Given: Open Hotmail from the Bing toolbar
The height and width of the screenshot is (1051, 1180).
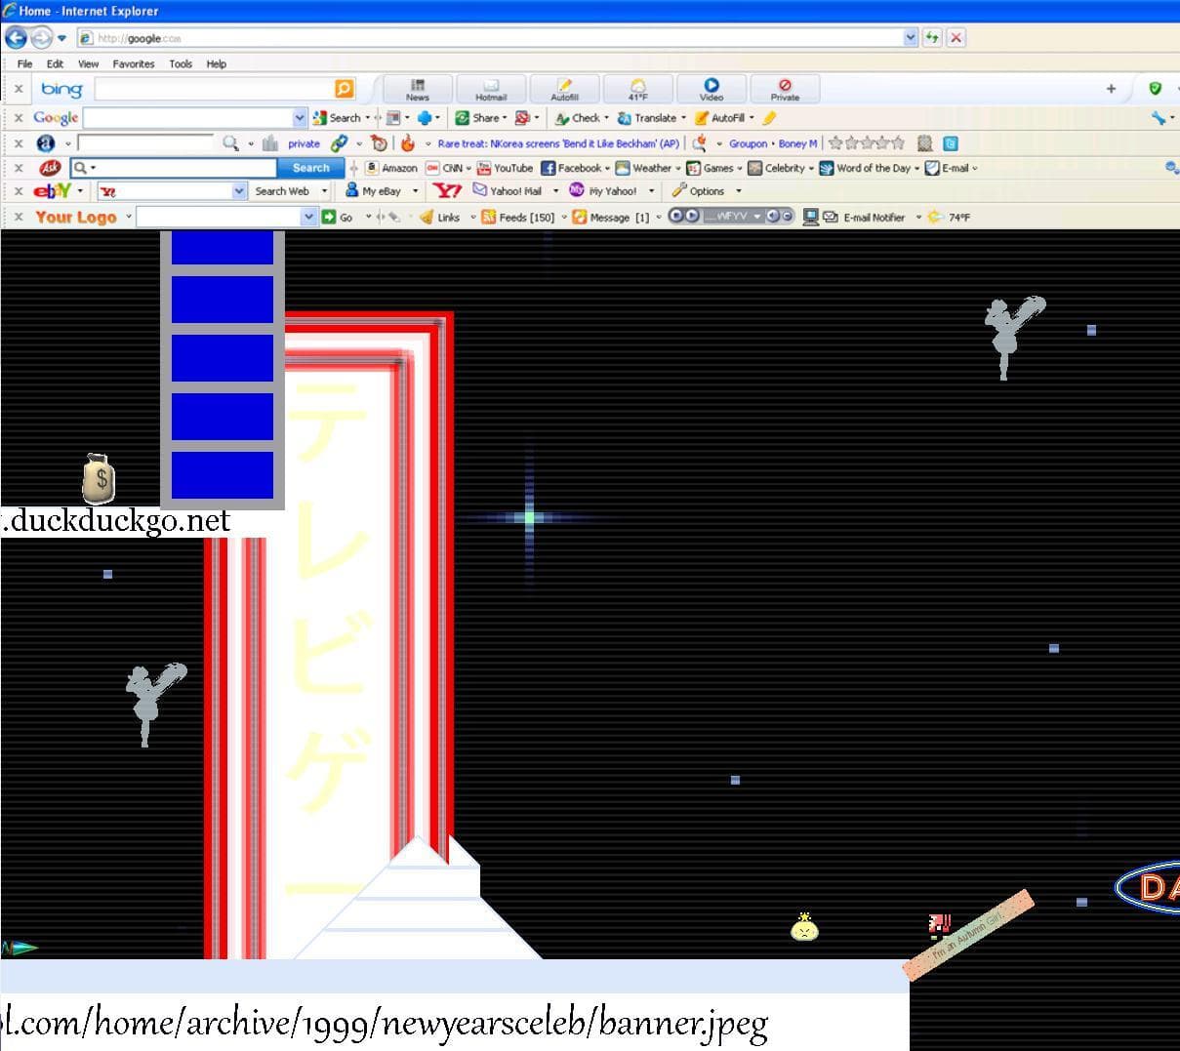Looking at the screenshot, I should click(x=491, y=89).
